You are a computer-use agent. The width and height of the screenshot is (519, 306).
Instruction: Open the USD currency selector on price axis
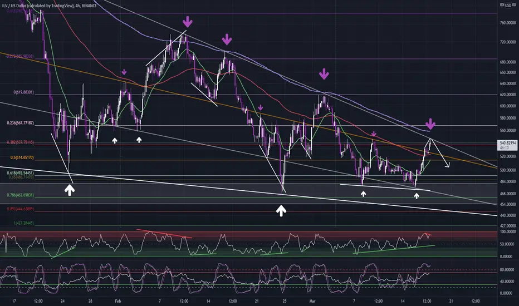click(x=508, y=6)
